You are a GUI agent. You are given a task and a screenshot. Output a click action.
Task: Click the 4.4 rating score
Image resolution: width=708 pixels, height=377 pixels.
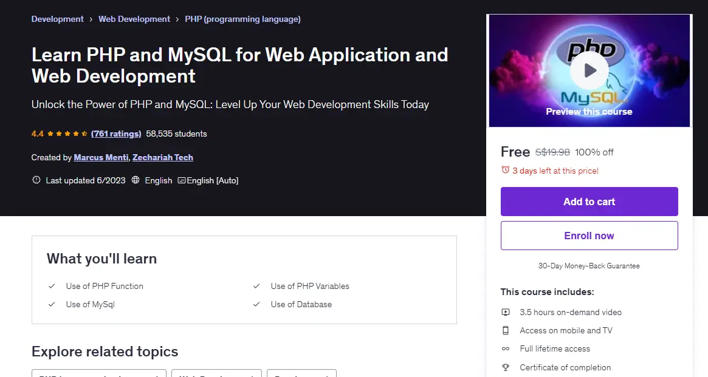[x=38, y=134]
